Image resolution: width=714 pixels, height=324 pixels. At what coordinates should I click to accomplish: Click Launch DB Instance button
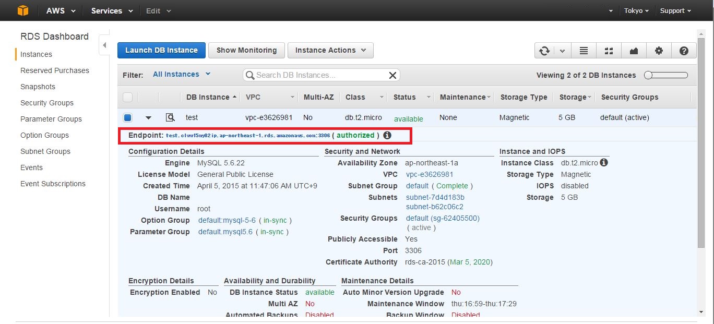pyautogui.click(x=161, y=51)
